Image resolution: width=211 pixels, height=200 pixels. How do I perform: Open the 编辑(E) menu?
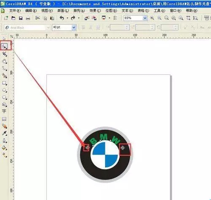click(31, 11)
